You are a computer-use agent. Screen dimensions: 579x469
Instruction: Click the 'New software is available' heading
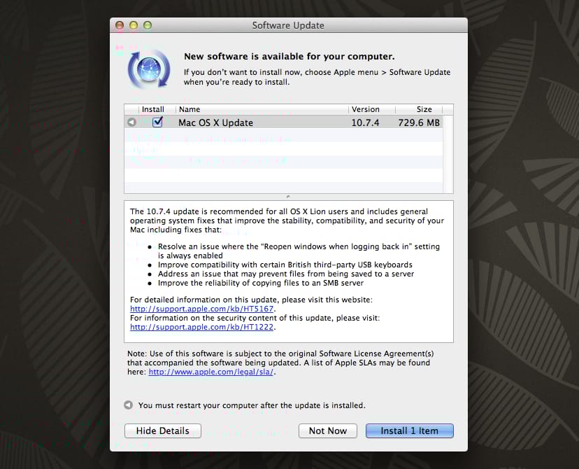pyautogui.click(x=289, y=57)
